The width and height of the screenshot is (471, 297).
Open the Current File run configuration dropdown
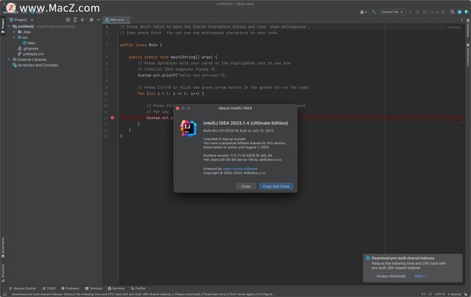[x=391, y=12]
